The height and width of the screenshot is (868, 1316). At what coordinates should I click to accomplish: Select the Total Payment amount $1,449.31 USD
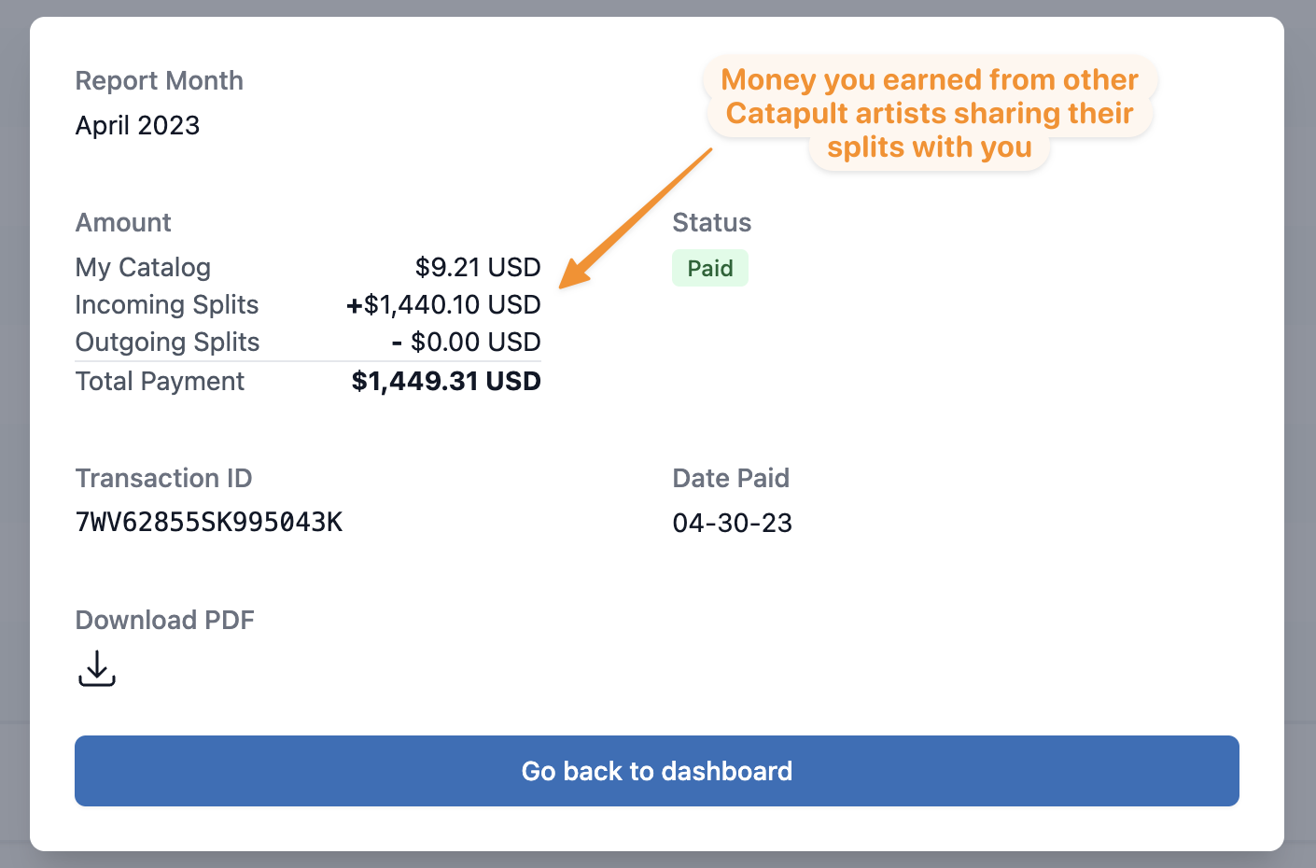click(446, 381)
